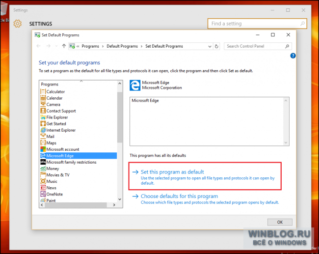Screen dimensions: 319x254
Task: Click the Calendar program icon
Action: coord(43,98)
